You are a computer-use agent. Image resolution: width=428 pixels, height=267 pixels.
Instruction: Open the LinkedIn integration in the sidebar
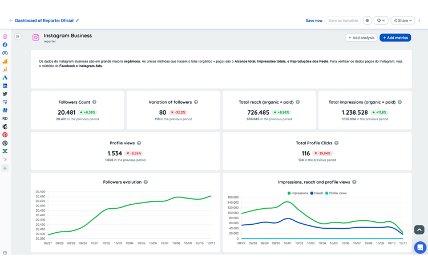5,86
